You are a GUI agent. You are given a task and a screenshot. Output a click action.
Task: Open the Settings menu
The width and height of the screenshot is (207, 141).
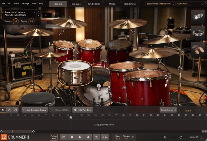[x=25, y=3]
